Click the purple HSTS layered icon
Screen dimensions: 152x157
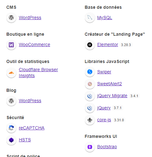click(x=11, y=140)
